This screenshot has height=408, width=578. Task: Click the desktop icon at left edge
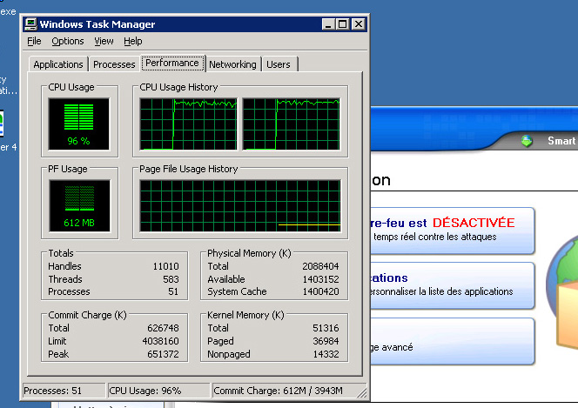pos(3,124)
